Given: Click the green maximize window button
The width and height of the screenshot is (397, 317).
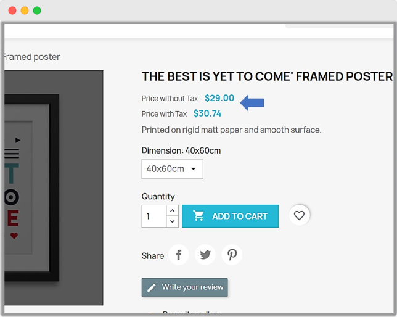Looking at the screenshot, I should 37,10.
